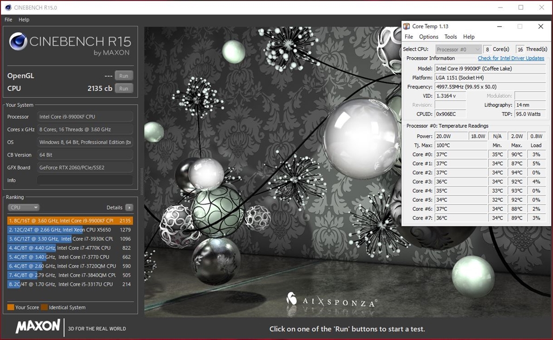Run the OpenGL benchmark test
553x340 pixels.
tap(124, 76)
